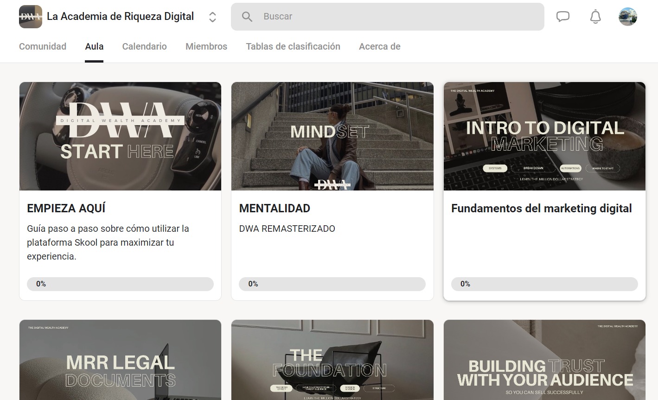Image resolution: width=658 pixels, height=400 pixels.
Task: Open the MENTALIDAD course title
Action: tap(275, 209)
